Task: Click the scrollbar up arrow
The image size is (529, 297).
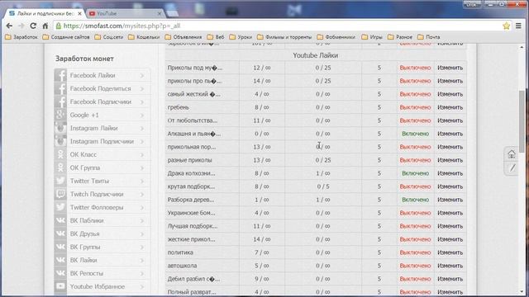Action: point(522,48)
